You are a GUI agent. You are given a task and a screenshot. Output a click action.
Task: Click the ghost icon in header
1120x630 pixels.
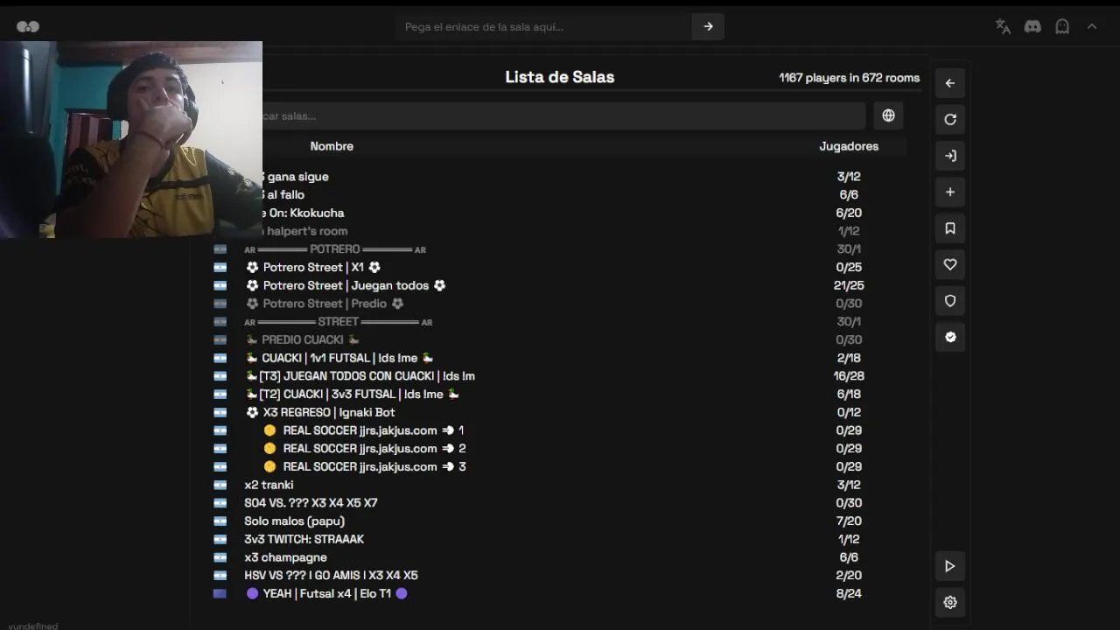coord(1062,26)
